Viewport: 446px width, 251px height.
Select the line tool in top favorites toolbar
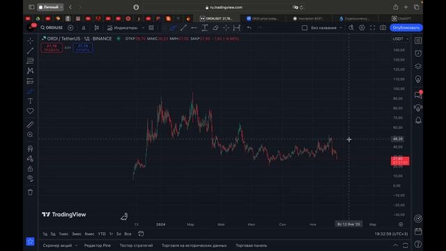point(183,28)
